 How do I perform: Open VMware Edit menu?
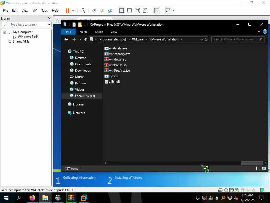pos(15,11)
